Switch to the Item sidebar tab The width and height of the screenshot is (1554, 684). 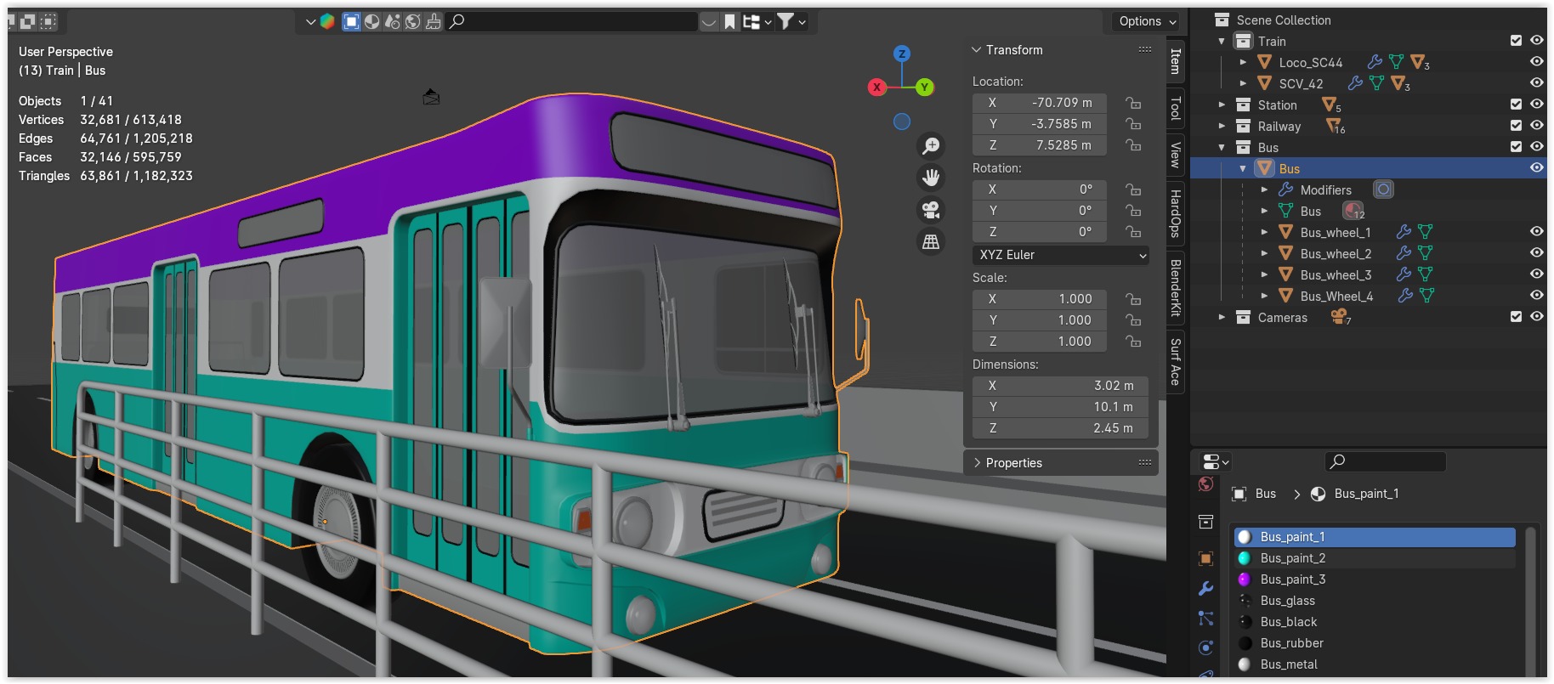tap(1176, 61)
